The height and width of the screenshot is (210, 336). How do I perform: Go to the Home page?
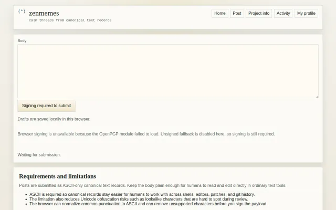(x=220, y=13)
